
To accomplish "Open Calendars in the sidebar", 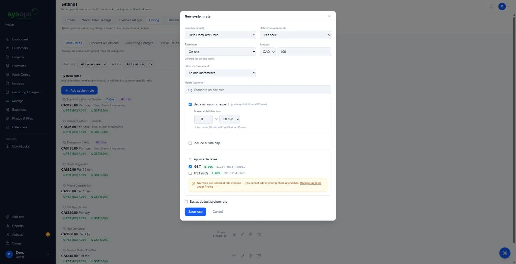I will pos(19,127).
